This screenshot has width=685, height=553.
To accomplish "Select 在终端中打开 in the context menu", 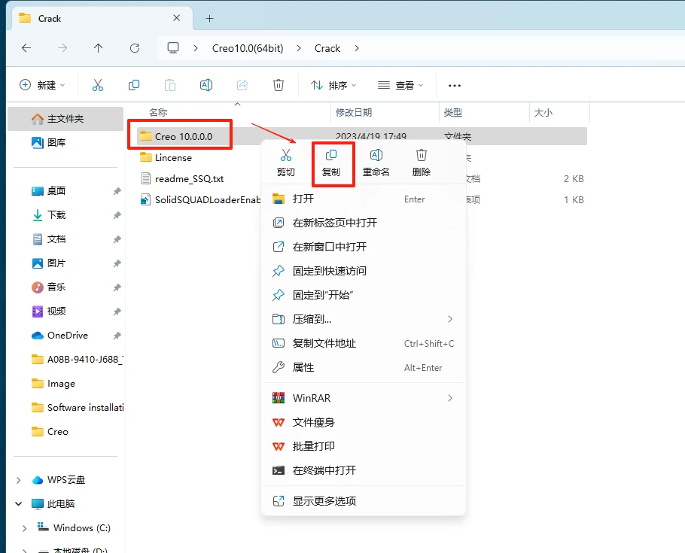I will click(364, 470).
